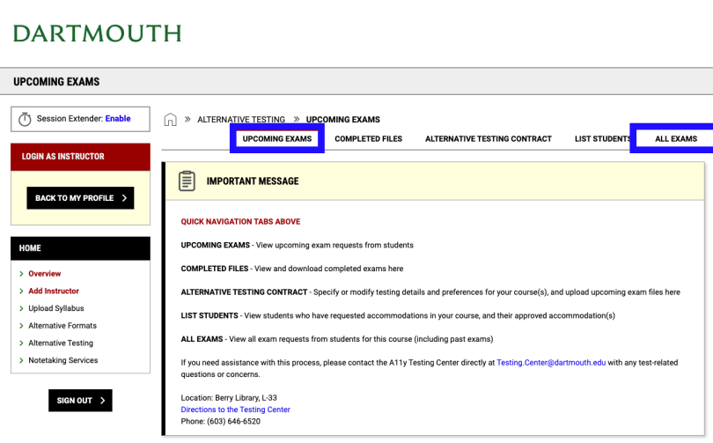
Task: Enable the Session Extender
Action: 118,119
